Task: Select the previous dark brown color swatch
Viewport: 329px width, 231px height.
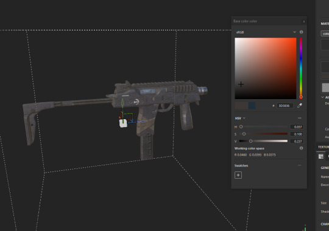Action: 241,106
